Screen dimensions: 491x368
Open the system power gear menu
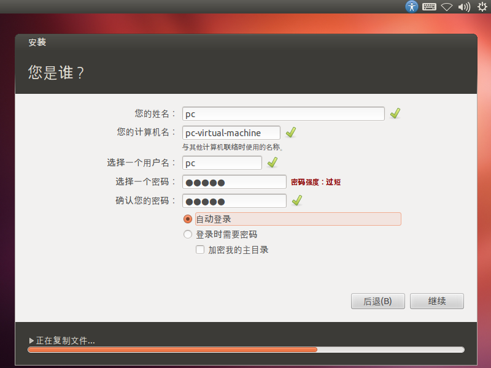(482, 7)
